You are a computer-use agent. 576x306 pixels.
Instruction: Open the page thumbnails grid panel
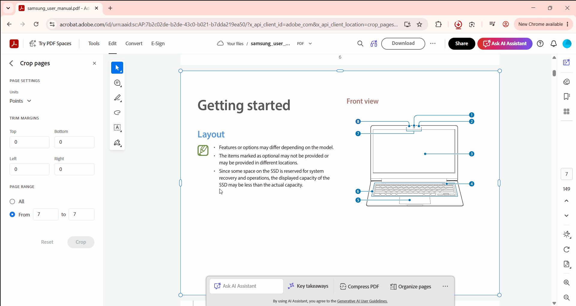point(566,111)
